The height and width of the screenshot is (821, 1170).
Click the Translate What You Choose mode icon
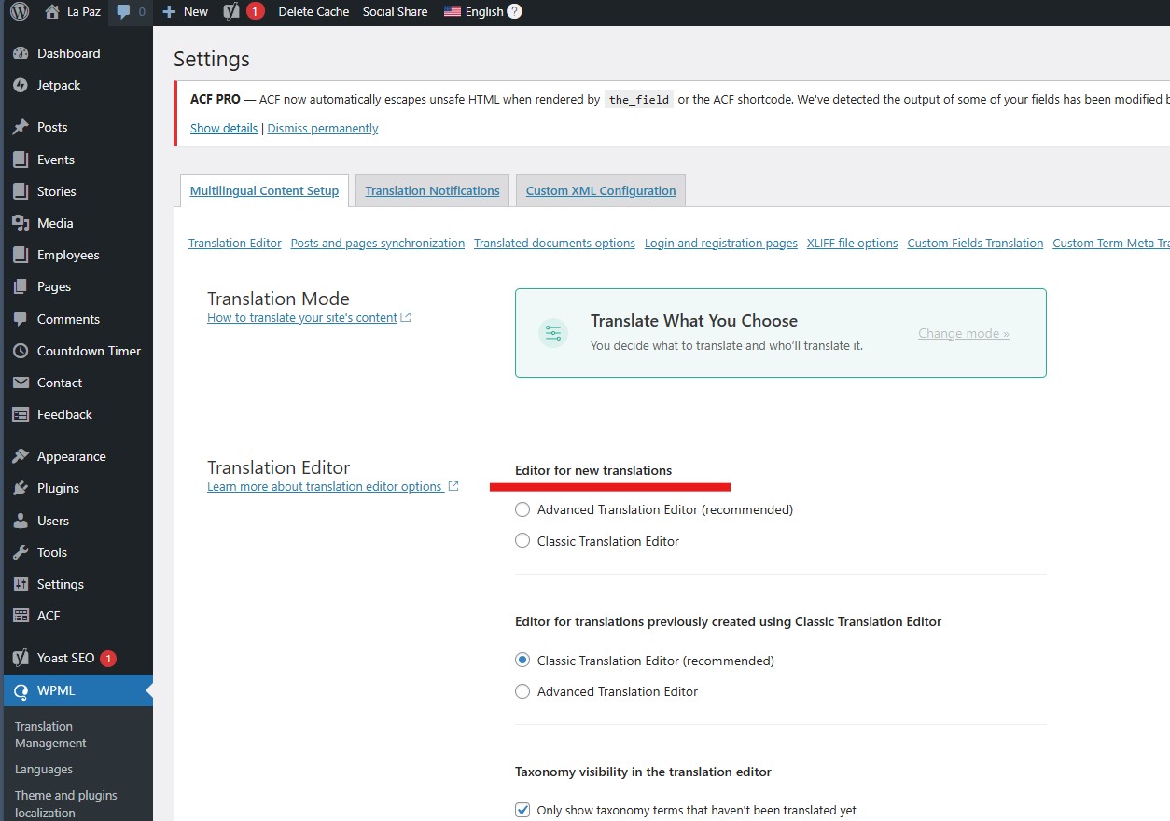tap(553, 333)
